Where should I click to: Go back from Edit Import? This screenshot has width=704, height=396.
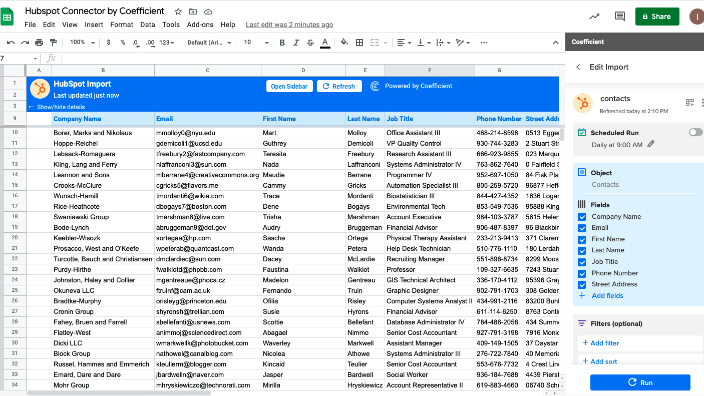click(579, 67)
